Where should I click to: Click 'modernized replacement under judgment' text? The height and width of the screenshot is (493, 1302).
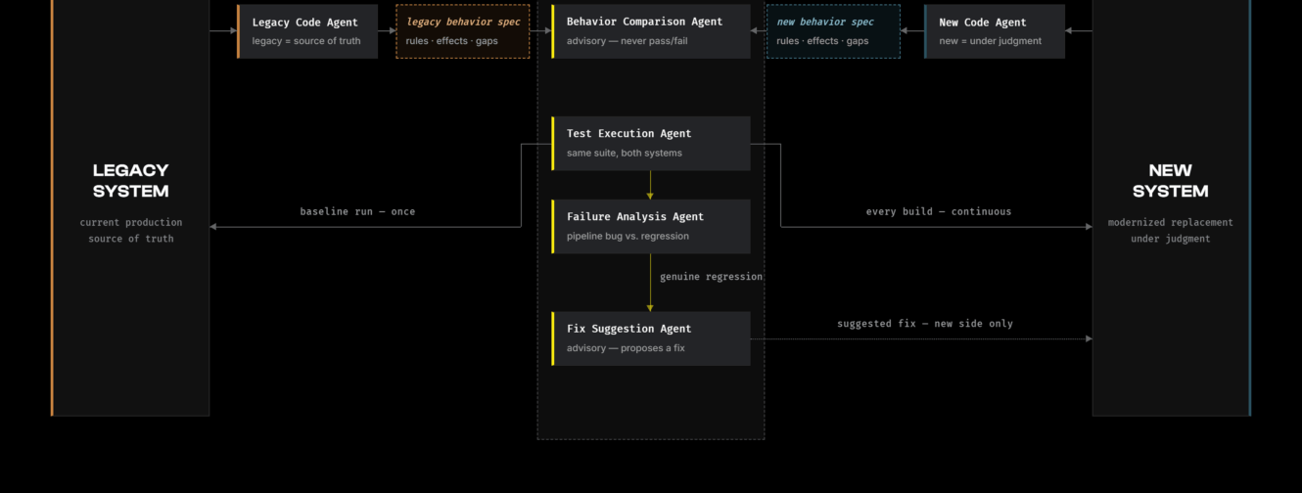1171,231
